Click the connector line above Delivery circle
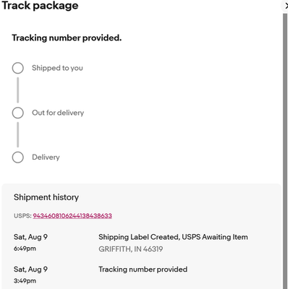 point(18,134)
